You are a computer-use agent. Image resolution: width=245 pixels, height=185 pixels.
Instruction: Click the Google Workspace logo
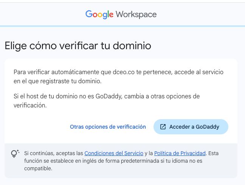pyautogui.click(x=121, y=14)
